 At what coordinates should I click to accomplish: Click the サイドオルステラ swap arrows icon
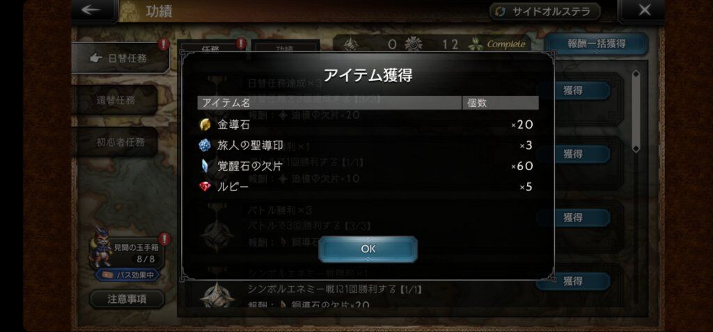pos(500,11)
